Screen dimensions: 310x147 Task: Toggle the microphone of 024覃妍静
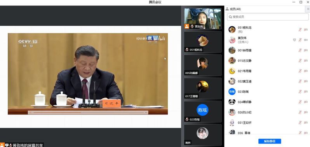click(300, 102)
